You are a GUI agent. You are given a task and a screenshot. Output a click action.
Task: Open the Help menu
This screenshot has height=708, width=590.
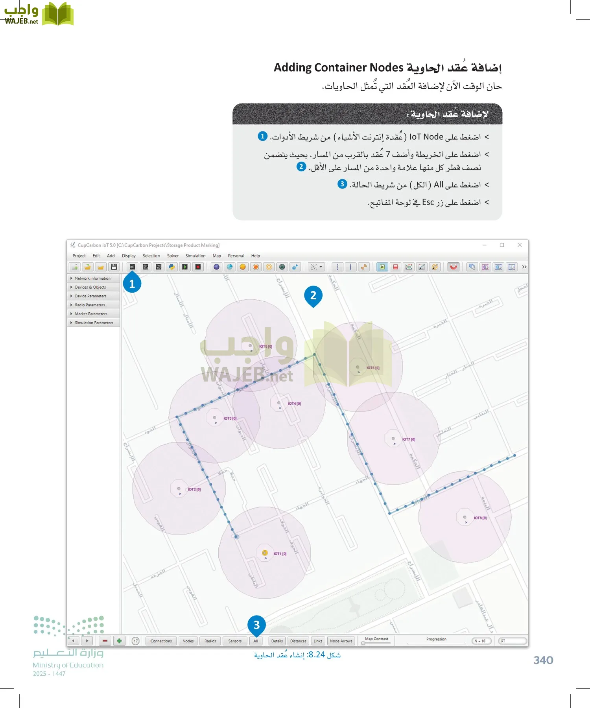(256, 256)
